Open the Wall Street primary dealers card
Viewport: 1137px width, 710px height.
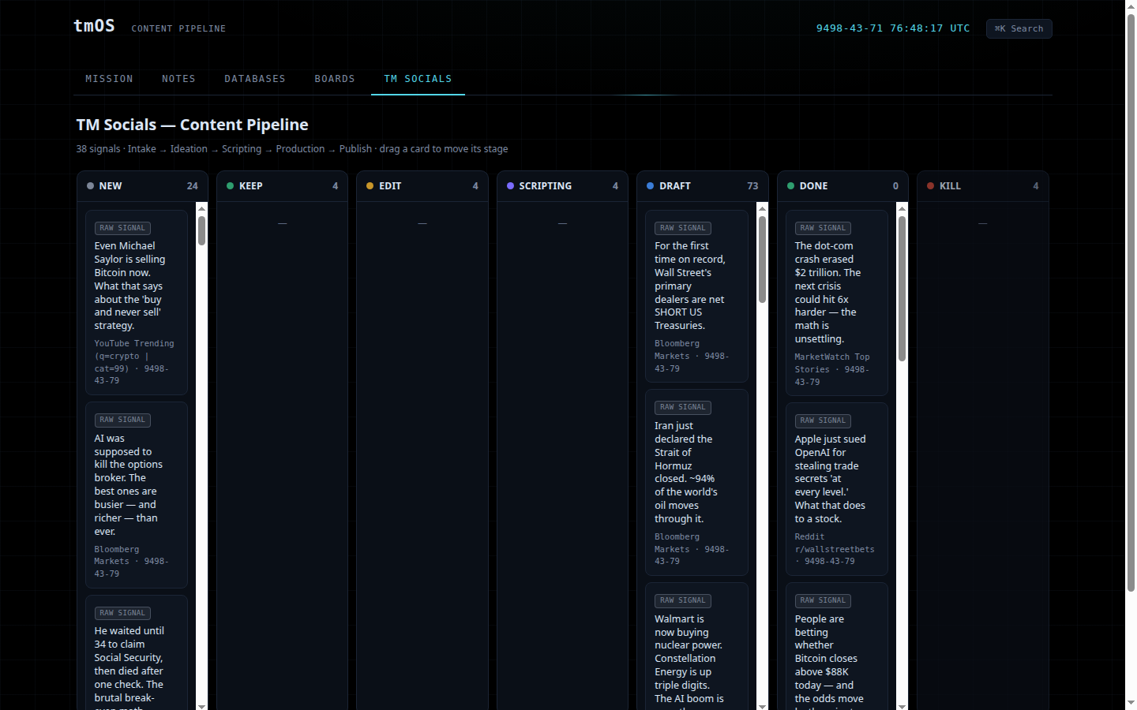pyautogui.click(x=696, y=296)
